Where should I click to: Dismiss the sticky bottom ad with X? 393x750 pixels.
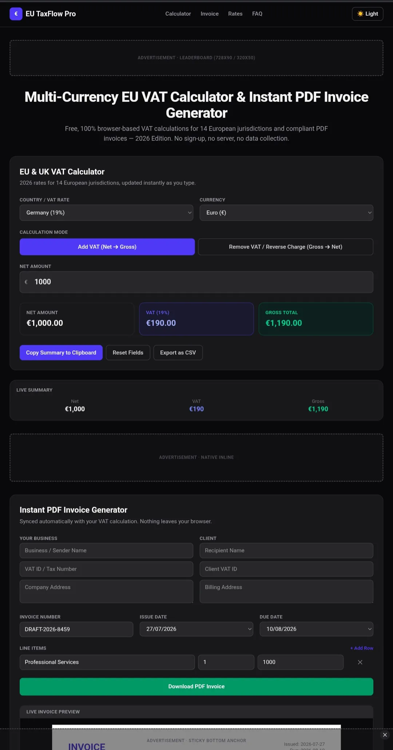pyautogui.click(x=385, y=735)
